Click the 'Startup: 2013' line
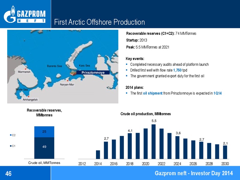240x180 pixels. [136, 40]
